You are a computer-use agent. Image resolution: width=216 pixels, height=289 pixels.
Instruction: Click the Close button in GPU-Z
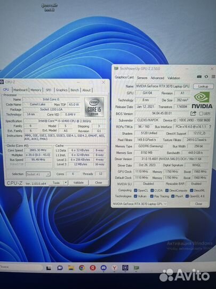199,204
